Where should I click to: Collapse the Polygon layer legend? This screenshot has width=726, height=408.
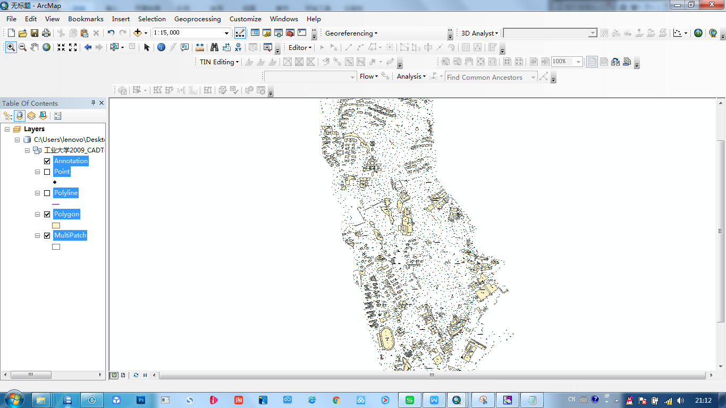pos(38,214)
